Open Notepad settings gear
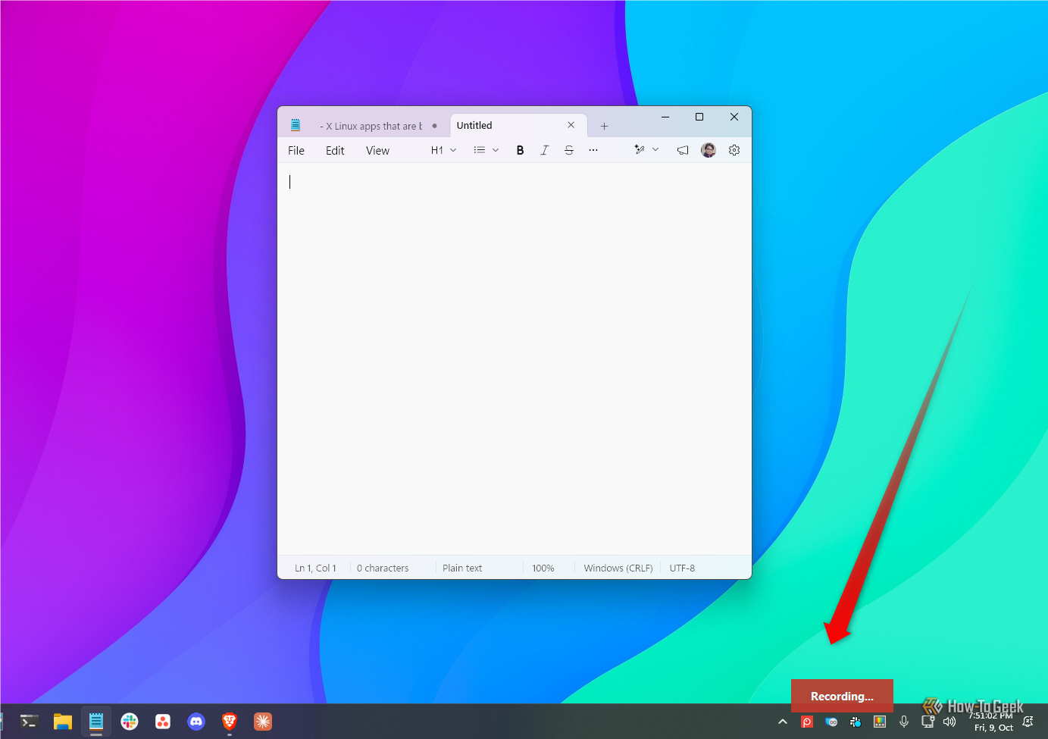 pos(734,150)
